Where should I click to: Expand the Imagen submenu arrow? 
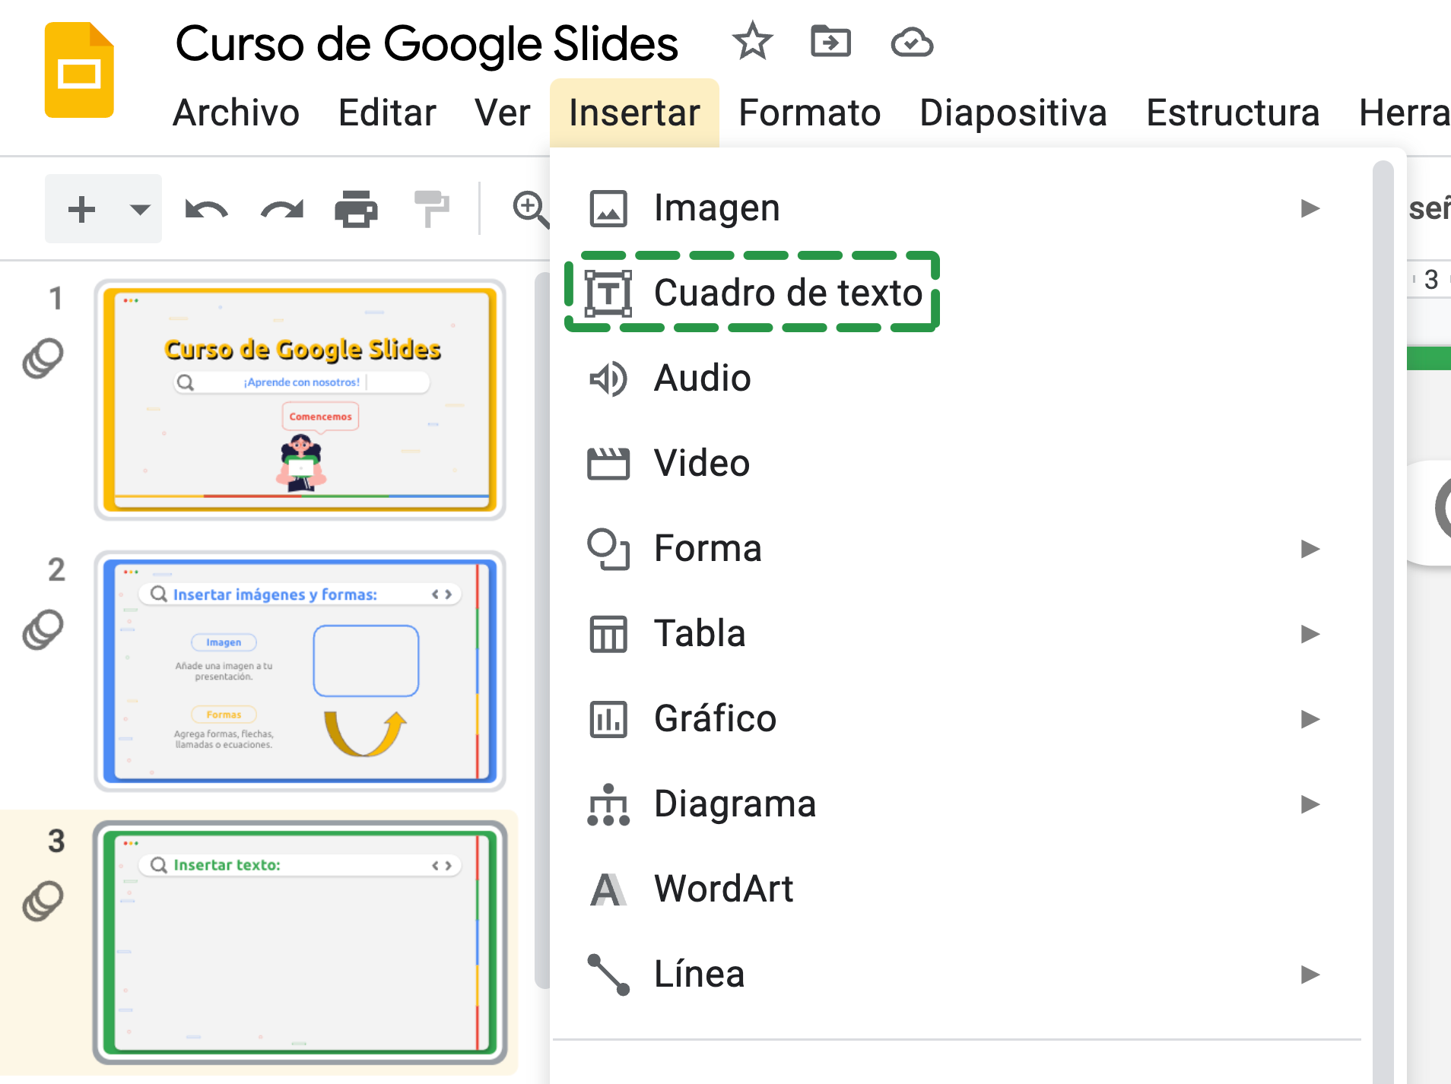click(x=1310, y=208)
